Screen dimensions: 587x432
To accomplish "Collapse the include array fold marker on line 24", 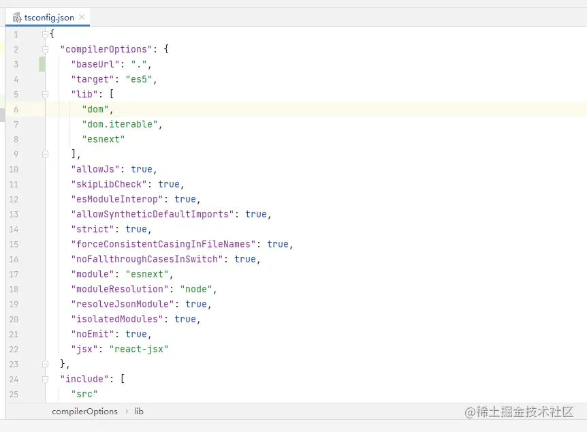I will (x=46, y=379).
